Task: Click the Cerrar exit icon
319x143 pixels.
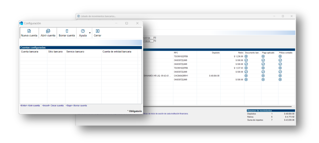Action: (x=97, y=31)
